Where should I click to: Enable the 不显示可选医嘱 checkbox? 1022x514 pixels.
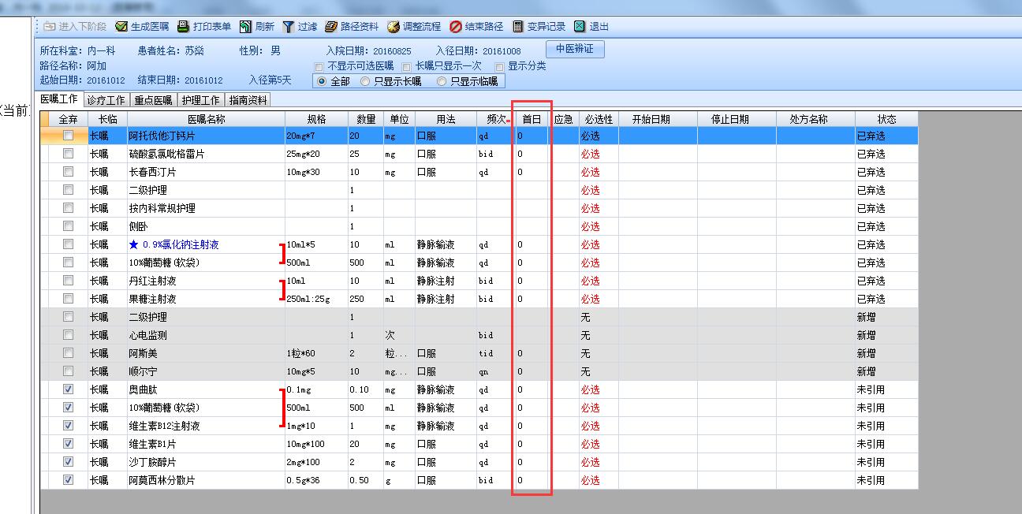point(319,66)
